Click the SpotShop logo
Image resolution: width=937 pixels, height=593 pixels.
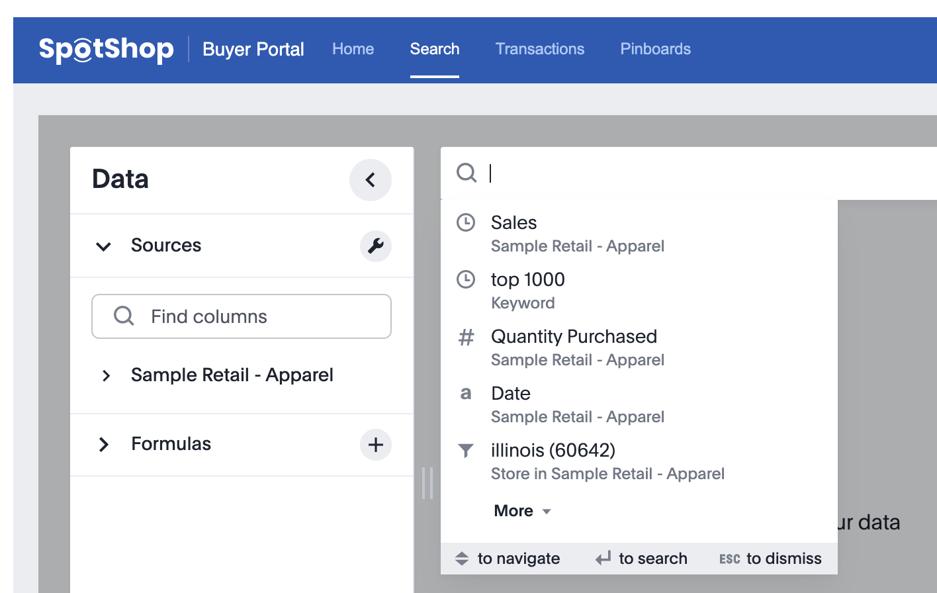pyautogui.click(x=106, y=50)
